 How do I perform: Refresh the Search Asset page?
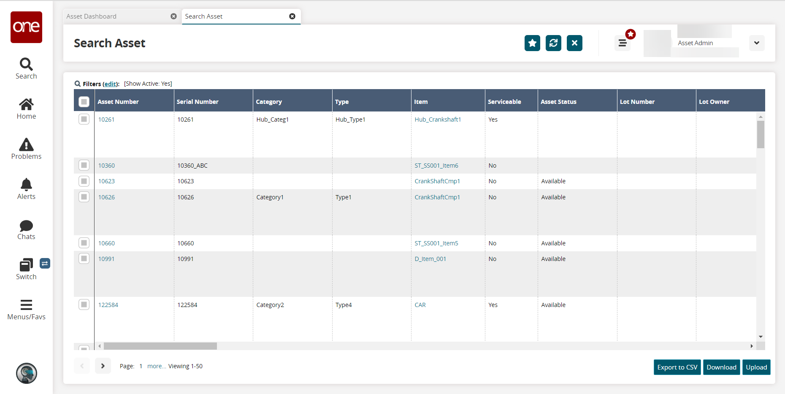[x=553, y=43]
